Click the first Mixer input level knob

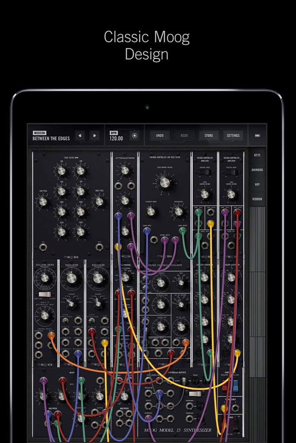click(43, 396)
